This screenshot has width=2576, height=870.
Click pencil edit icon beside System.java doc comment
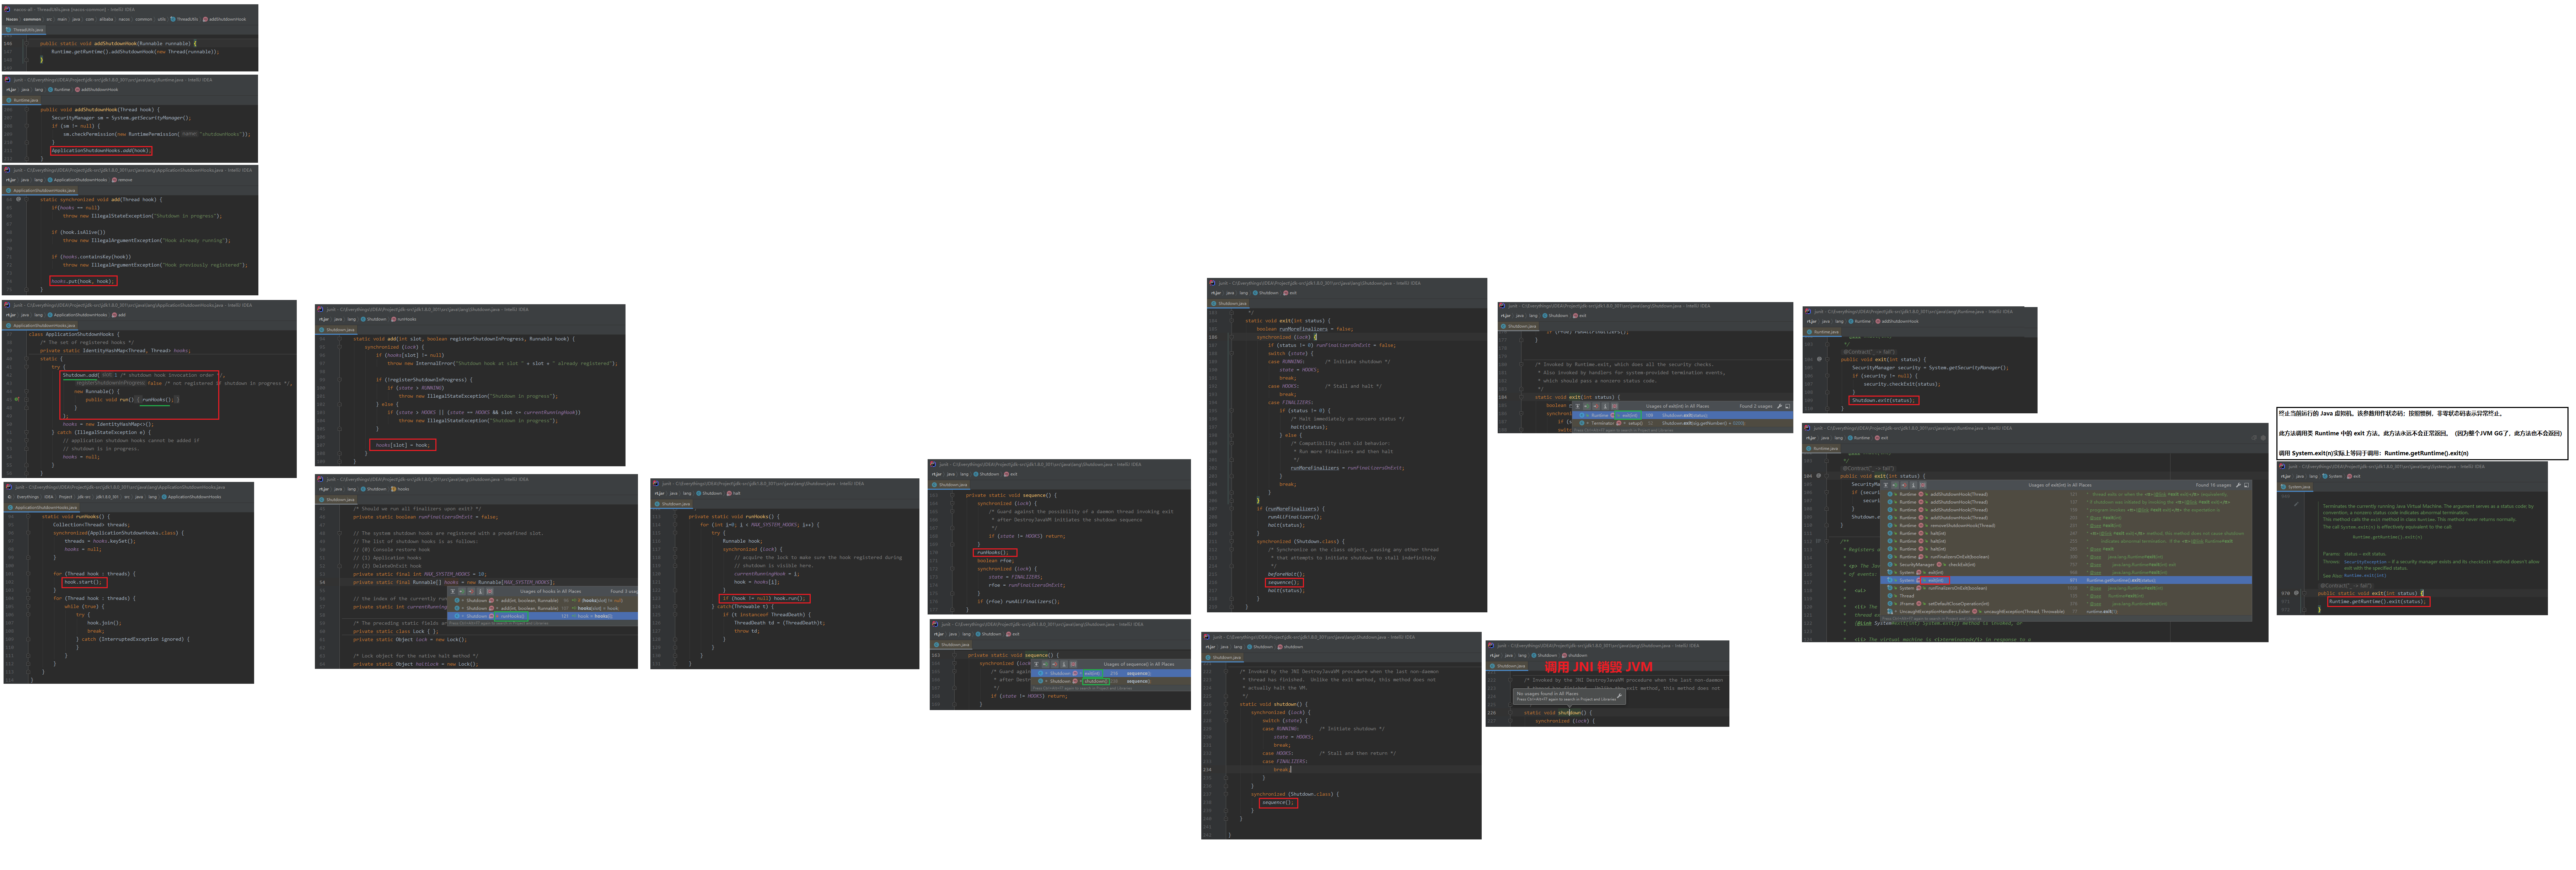(x=2297, y=504)
